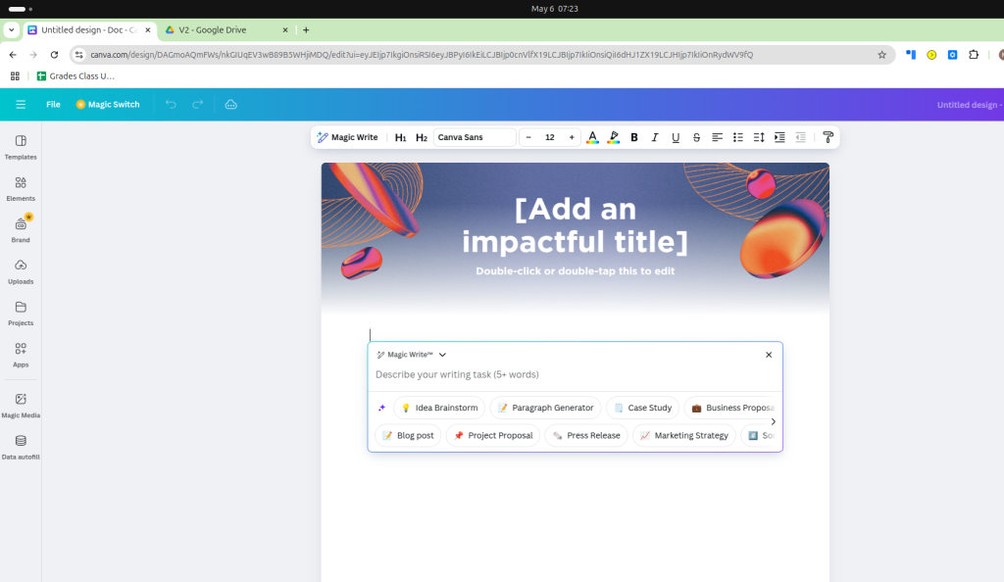1004x582 pixels.
Task: Open the Uploads sidebar panel
Action: pyautogui.click(x=21, y=271)
